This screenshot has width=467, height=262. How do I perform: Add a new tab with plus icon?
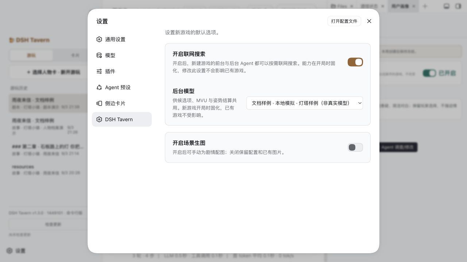coord(425,6)
